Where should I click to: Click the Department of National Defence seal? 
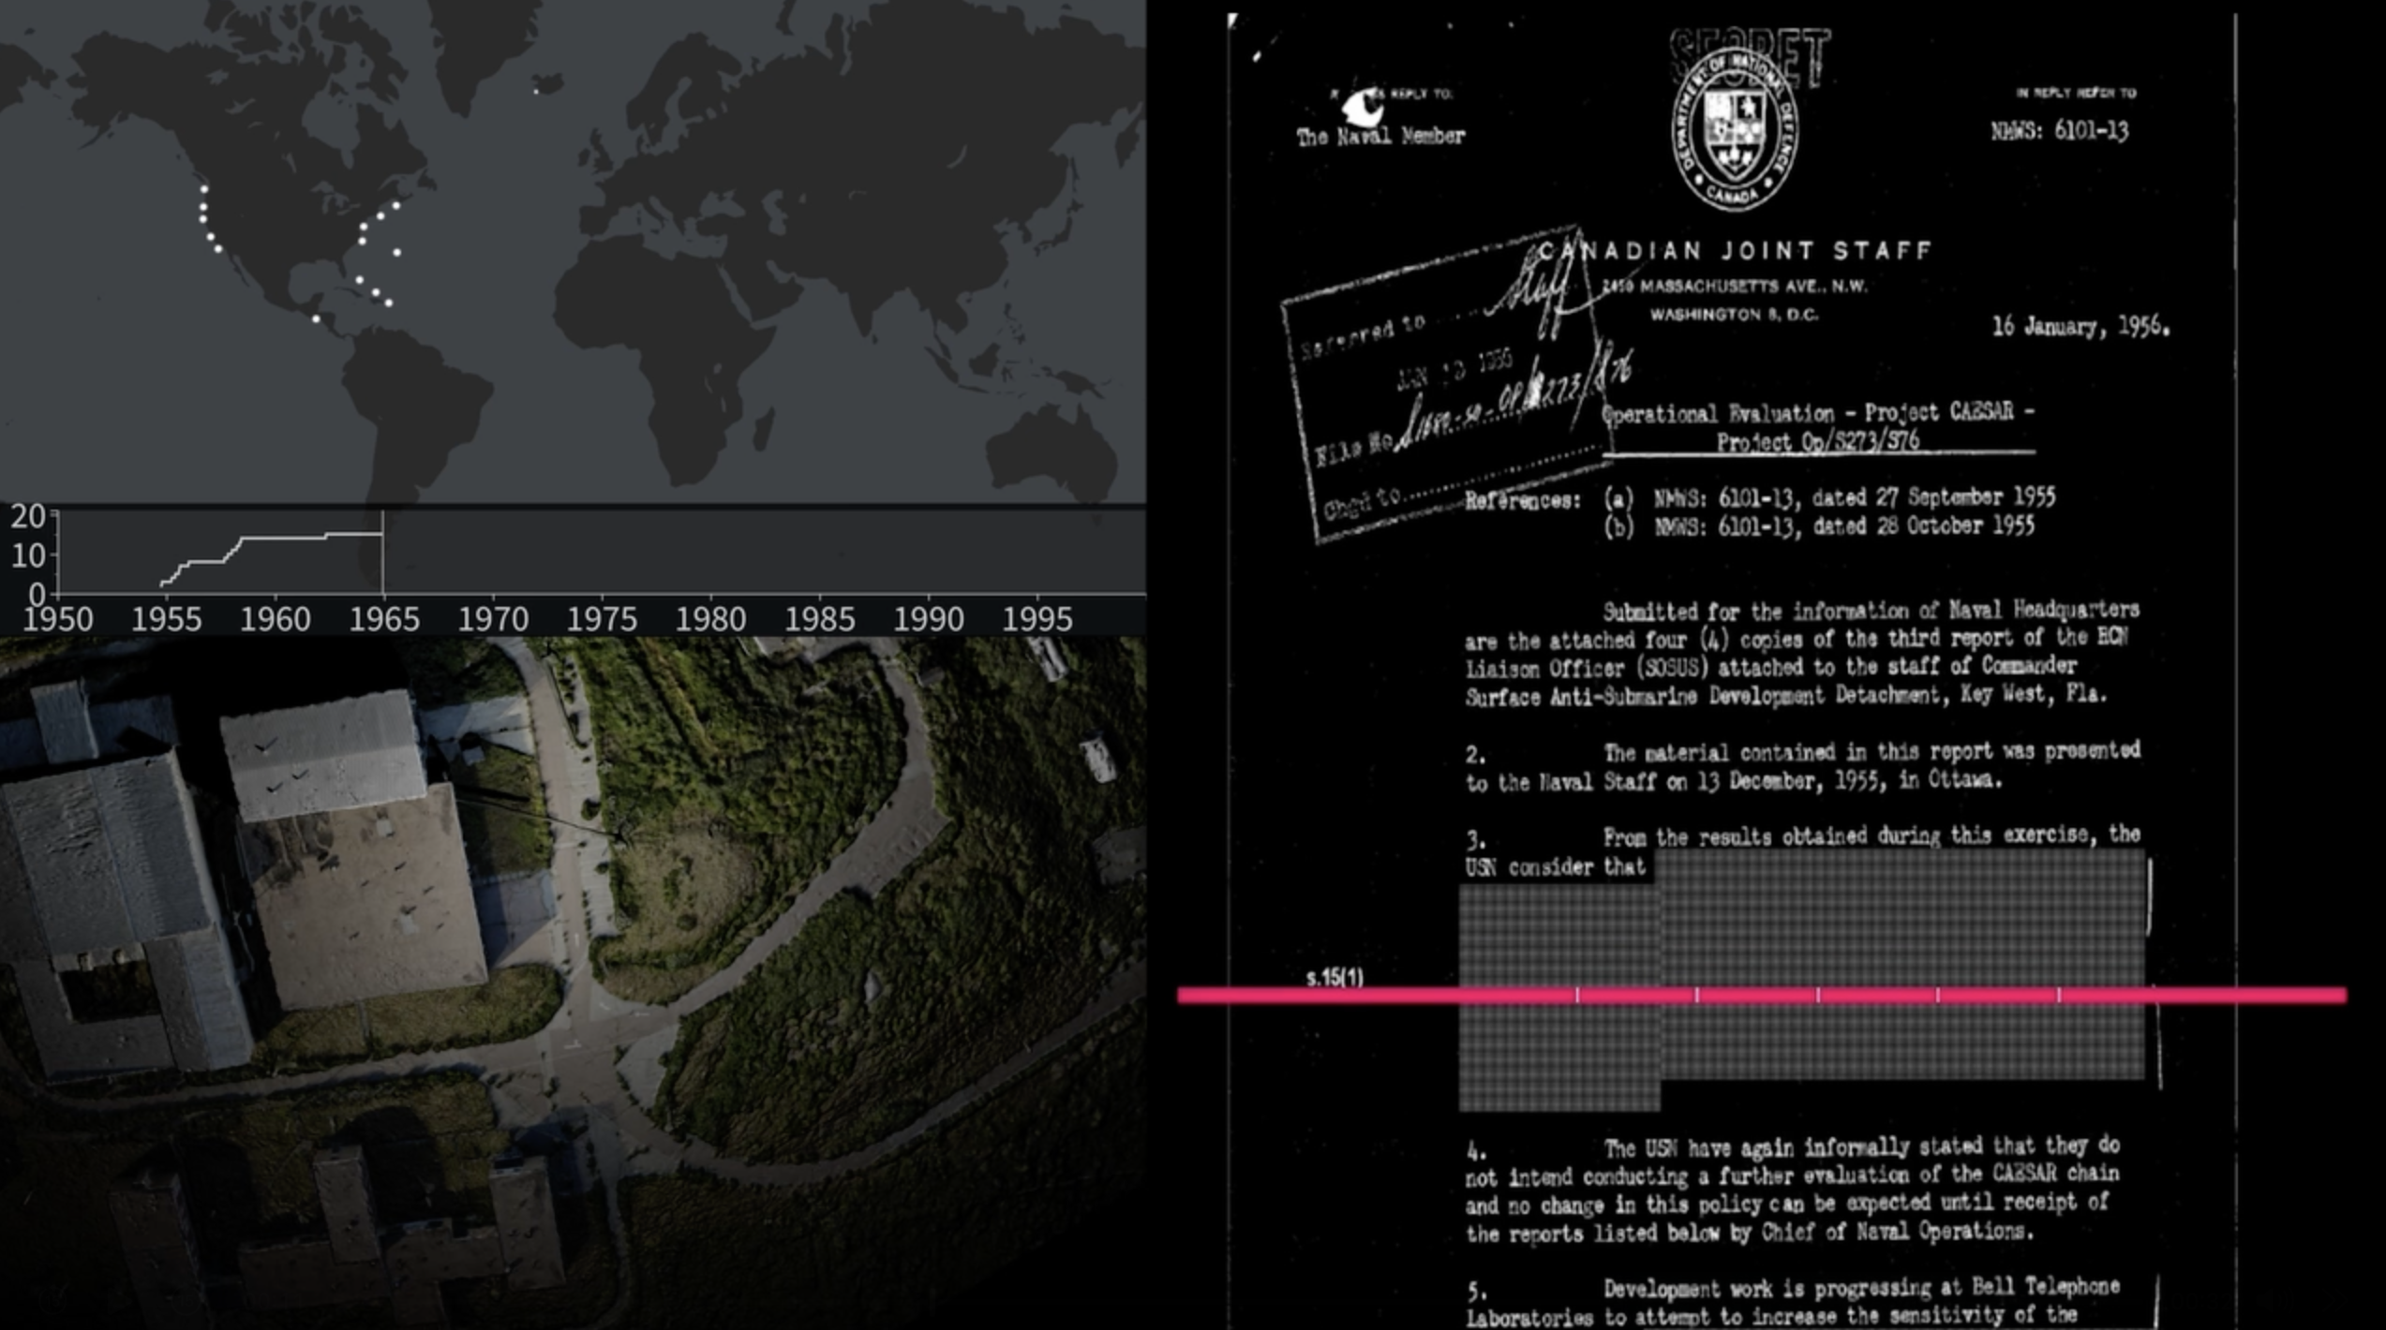[x=1735, y=131]
